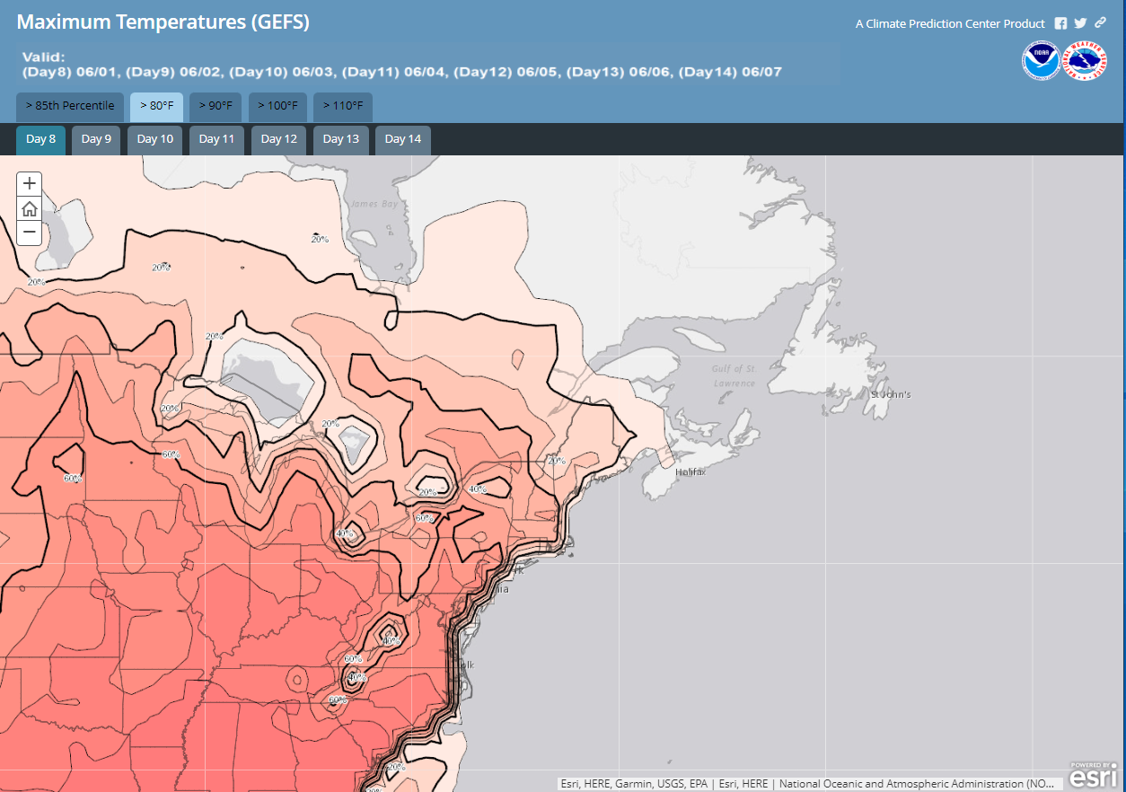Select the > 85th Percentile threshold
Screen dimensions: 1126x792
tap(70, 106)
